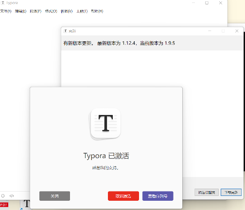Maximize the main Typora window
245x210 pixels.
tap(207, 3)
